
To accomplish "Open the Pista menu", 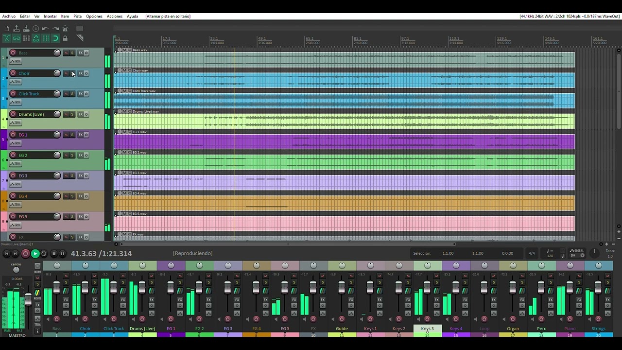I will [77, 17].
